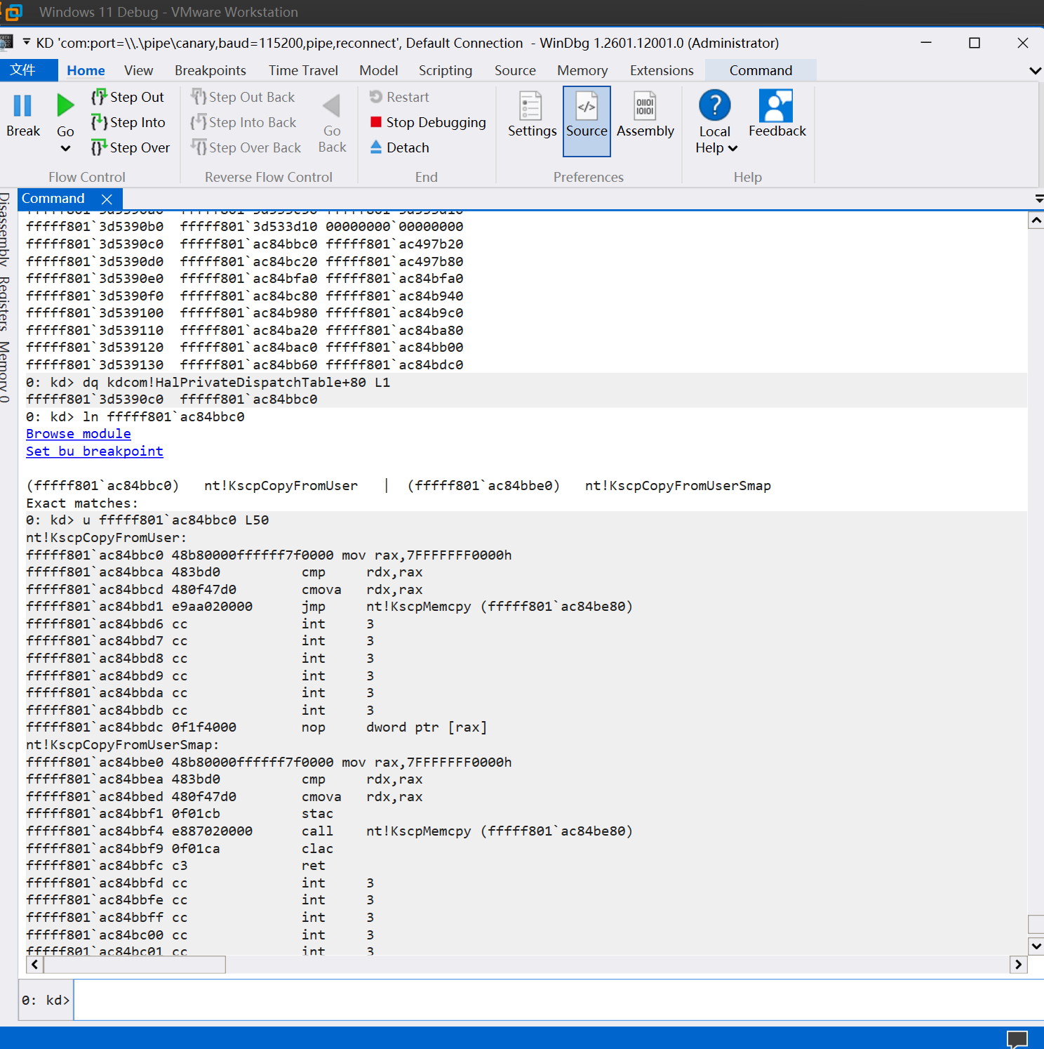1044x1049 pixels.
Task: Open the Model ribbon tab
Action: (379, 70)
